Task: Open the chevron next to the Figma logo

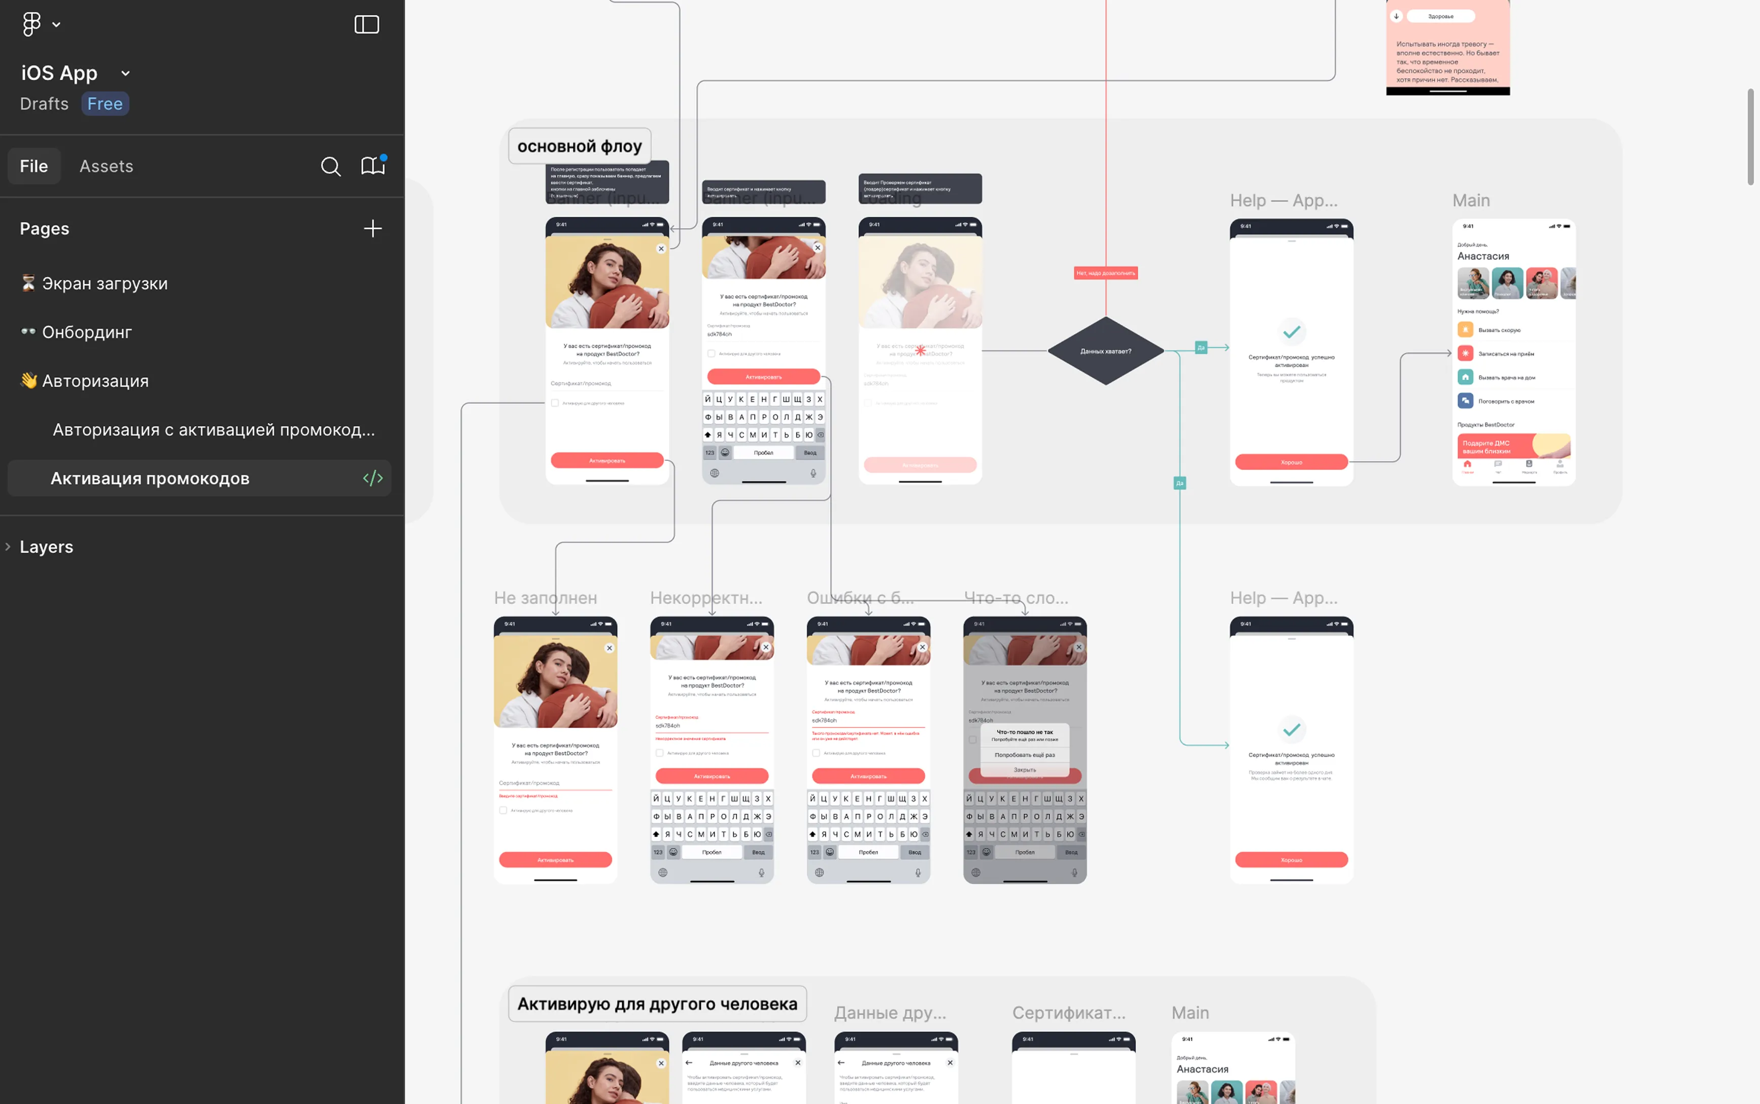Action: [56, 24]
